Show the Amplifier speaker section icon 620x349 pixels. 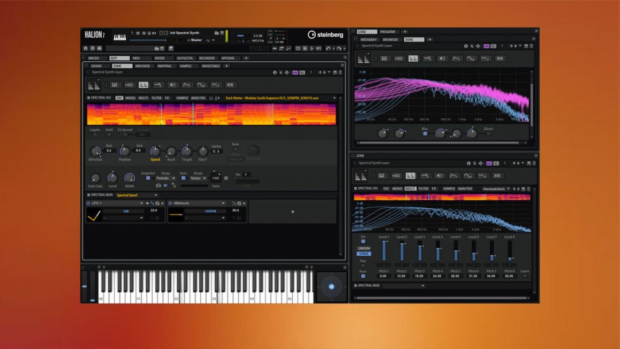pyautogui.click(x=172, y=85)
